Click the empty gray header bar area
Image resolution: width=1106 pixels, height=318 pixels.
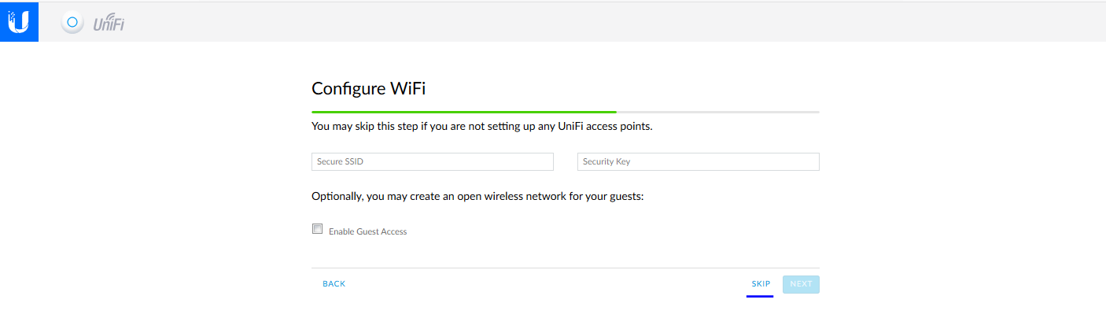pos(614,22)
